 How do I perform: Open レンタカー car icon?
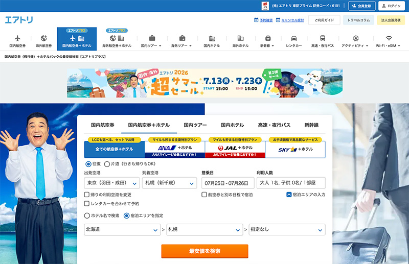click(293, 38)
